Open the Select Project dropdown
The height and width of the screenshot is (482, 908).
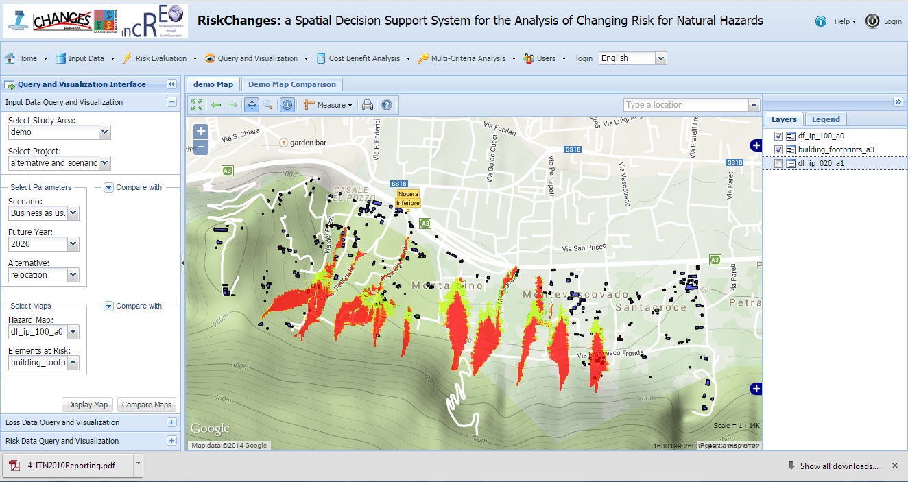(105, 163)
